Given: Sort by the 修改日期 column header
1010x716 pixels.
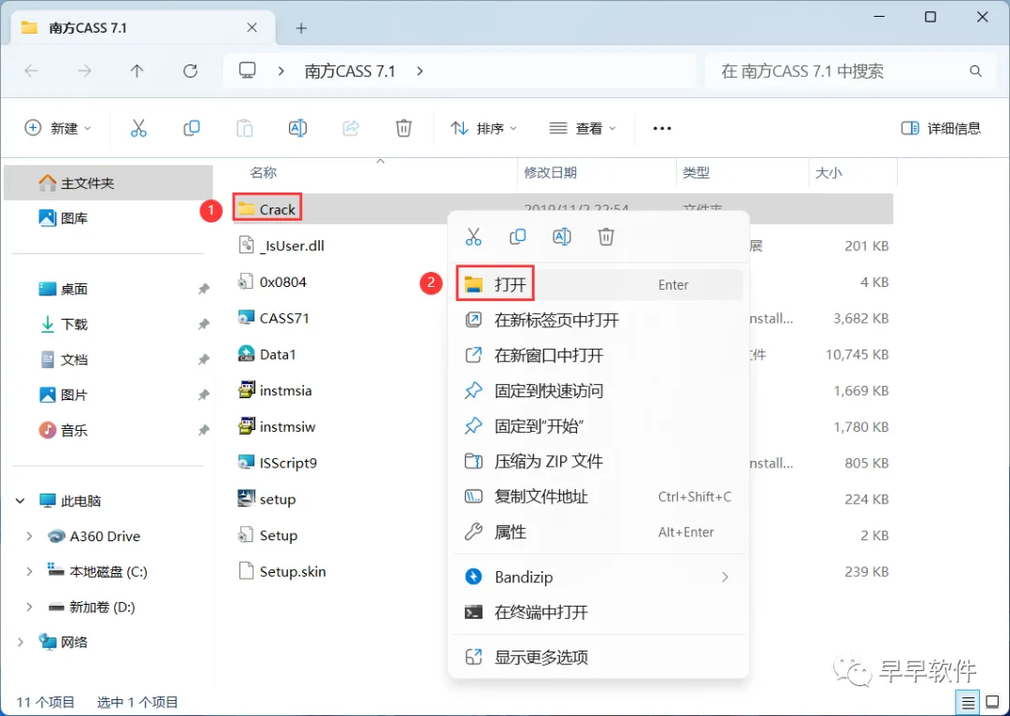Looking at the screenshot, I should click(x=550, y=173).
